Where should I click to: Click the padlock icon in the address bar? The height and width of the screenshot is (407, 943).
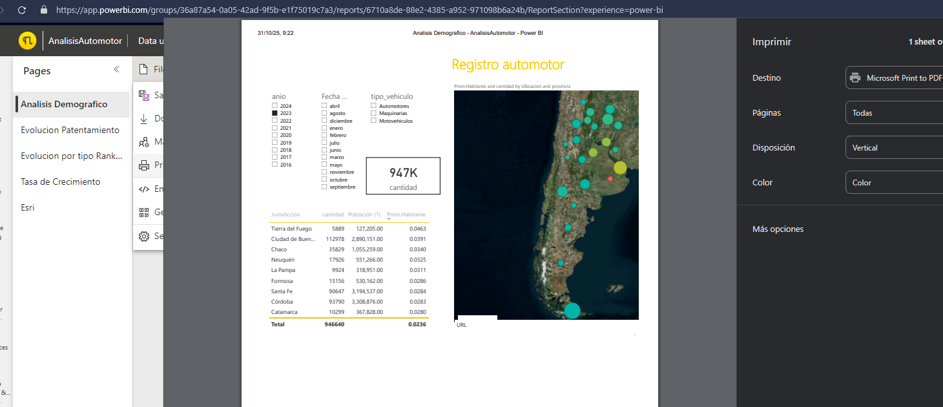[44, 10]
